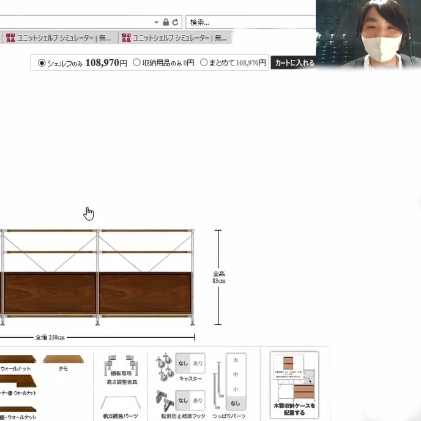Select 大 size for つっぱりパーツ
Screen dimensions: 421x421
pos(236,360)
